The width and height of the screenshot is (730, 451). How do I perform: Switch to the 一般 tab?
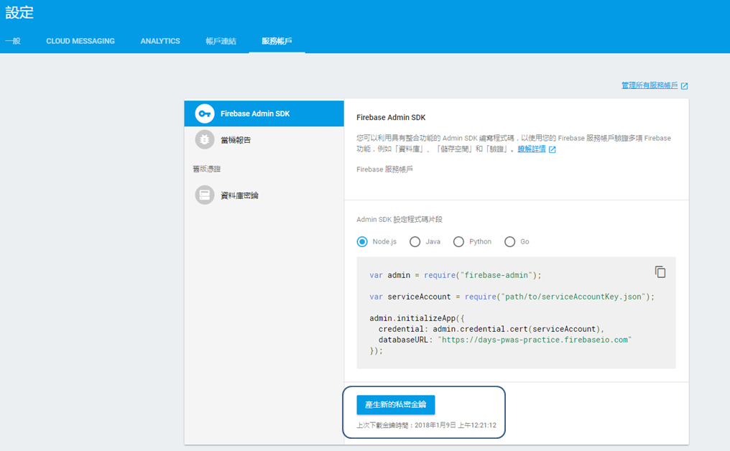(x=13, y=41)
